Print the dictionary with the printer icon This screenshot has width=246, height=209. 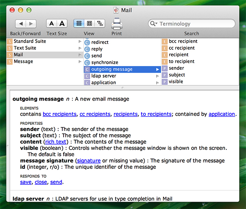pos(117,23)
